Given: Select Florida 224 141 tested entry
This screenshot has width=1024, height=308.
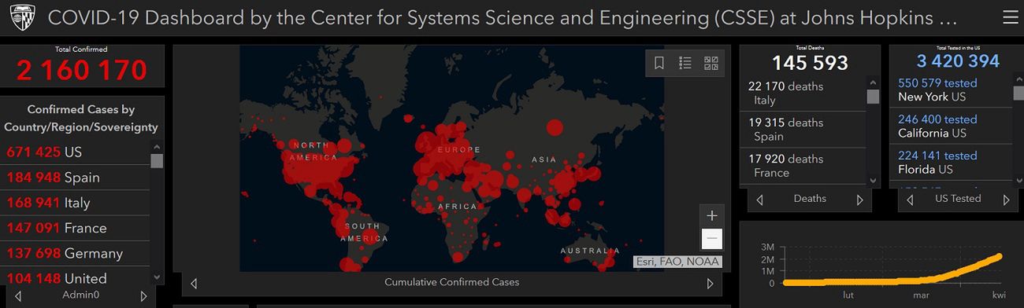Looking at the screenshot, I should point(951,162).
